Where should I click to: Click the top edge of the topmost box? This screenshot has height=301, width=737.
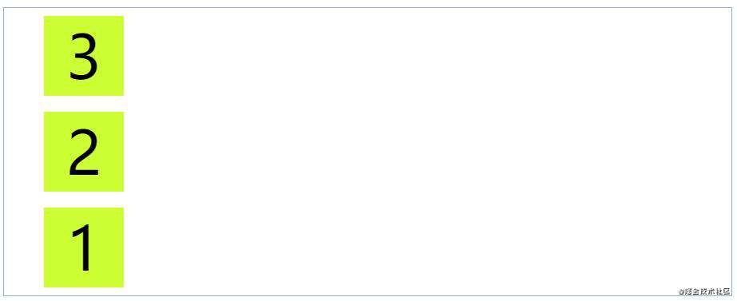pos(84,17)
